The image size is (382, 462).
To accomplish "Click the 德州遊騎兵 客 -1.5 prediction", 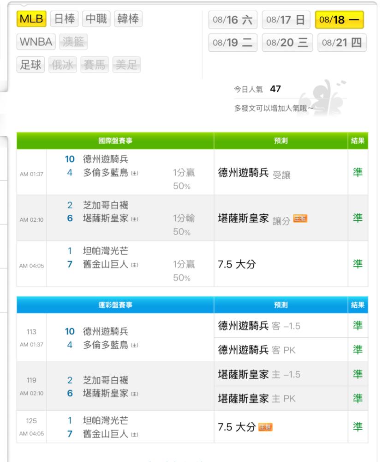I will [x=259, y=326].
